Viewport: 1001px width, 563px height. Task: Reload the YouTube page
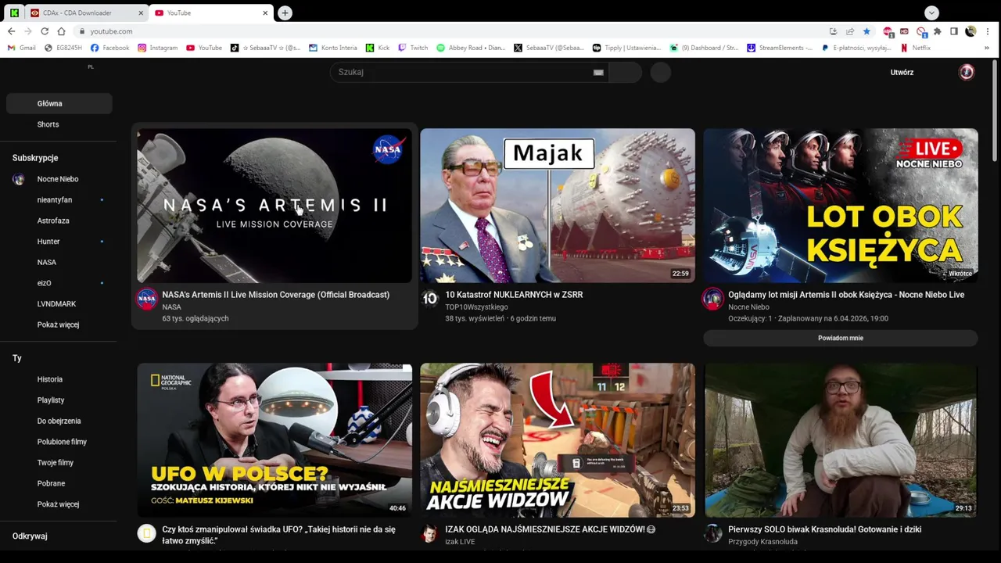(x=45, y=31)
